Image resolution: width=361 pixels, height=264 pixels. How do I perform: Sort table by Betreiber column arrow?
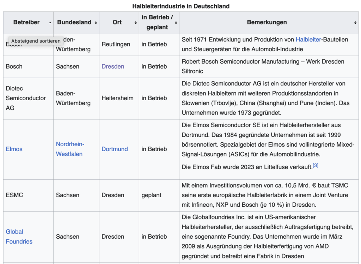50,22
